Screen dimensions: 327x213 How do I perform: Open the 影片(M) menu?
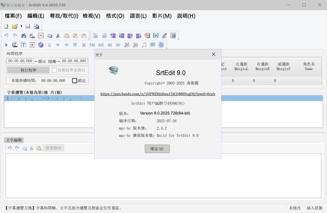pyautogui.click(x=162, y=16)
